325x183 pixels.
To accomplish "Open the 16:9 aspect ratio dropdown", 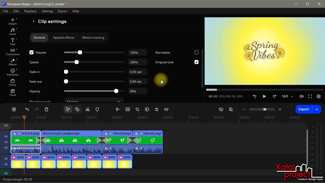I will (287, 96).
